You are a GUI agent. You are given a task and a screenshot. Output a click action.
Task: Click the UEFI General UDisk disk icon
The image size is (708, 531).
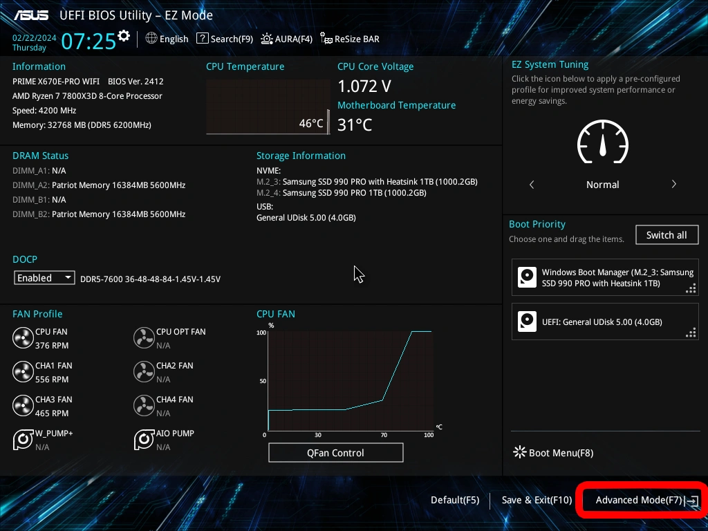click(x=527, y=322)
